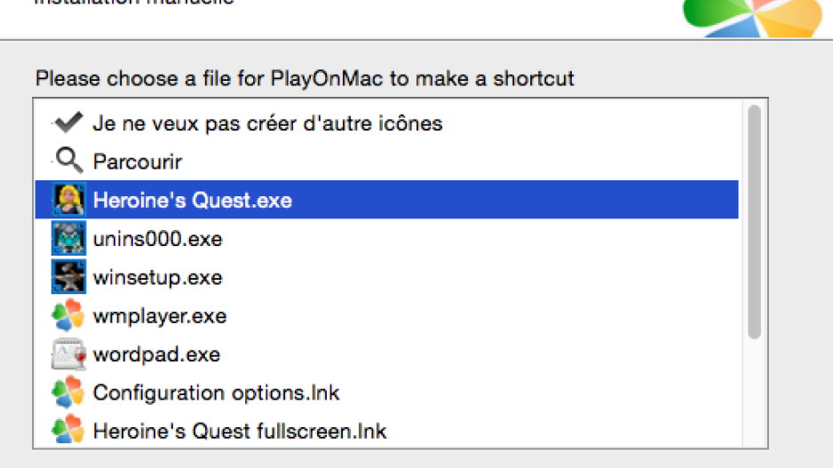Screen dimensions: 833x468
Task: Select Heroine's Quest.exe in the list
Action: click(x=387, y=200)
